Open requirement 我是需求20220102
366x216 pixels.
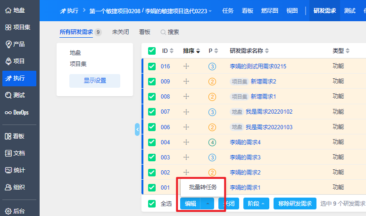pyautogui.click(x=269, y=112)
